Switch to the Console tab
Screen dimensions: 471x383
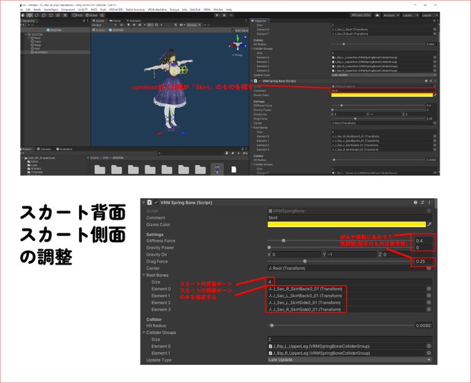(x=44, y=149)
